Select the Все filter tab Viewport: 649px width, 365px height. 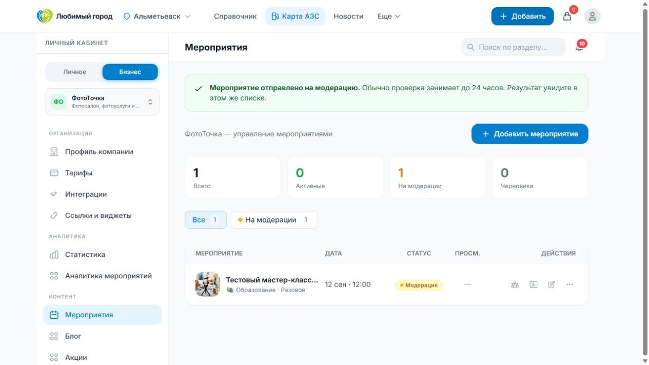tap(206, 220)
